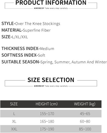This screenshot has height=133, width=107.
Task: Click the HEIGHT (cm) column header
Action: [x=47, y=104]
